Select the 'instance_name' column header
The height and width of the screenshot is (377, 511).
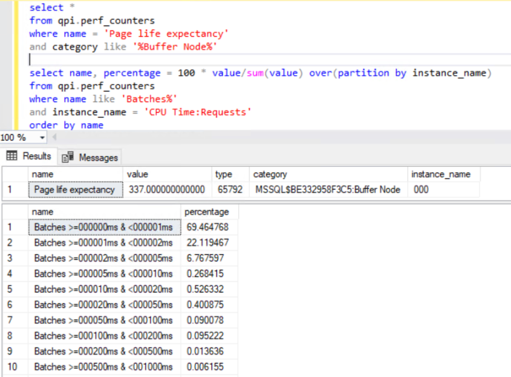pos(443,174)
